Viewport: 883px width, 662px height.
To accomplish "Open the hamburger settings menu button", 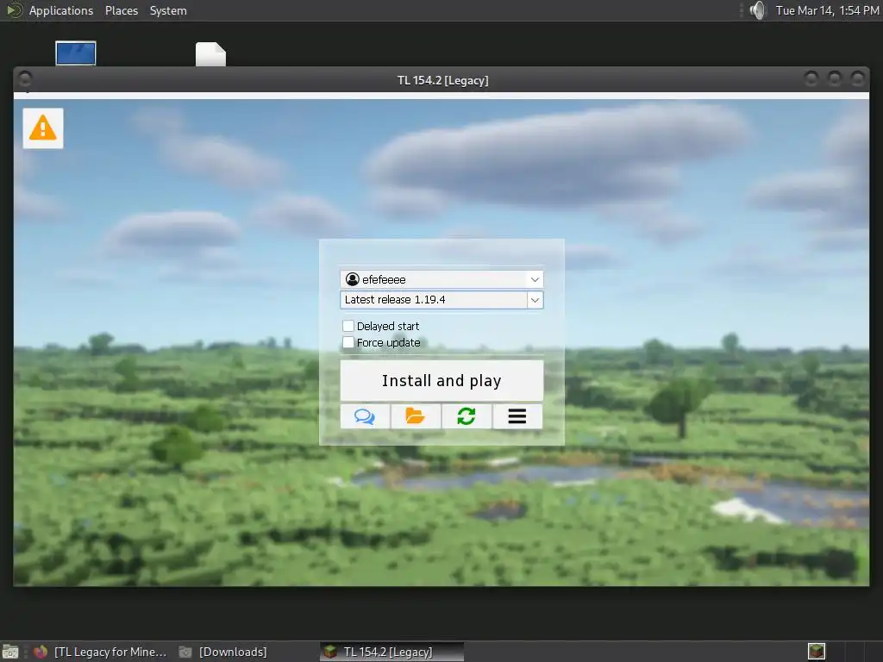I will 517,416.
